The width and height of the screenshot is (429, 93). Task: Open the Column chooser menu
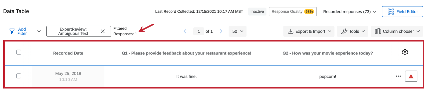pyautogui.click(x=397, y=31)
